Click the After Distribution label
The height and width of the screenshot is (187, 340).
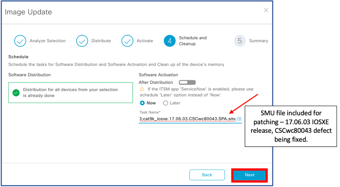[x=156, y=83]
